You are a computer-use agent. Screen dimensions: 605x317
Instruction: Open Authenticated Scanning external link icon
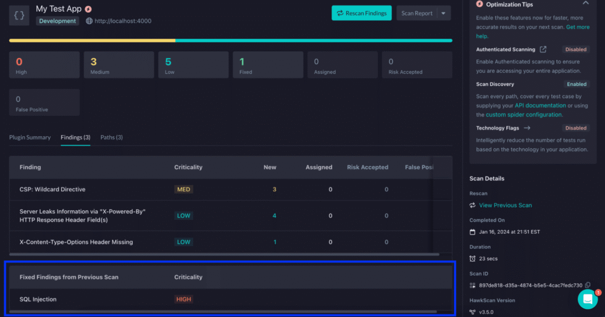[543, 49]
